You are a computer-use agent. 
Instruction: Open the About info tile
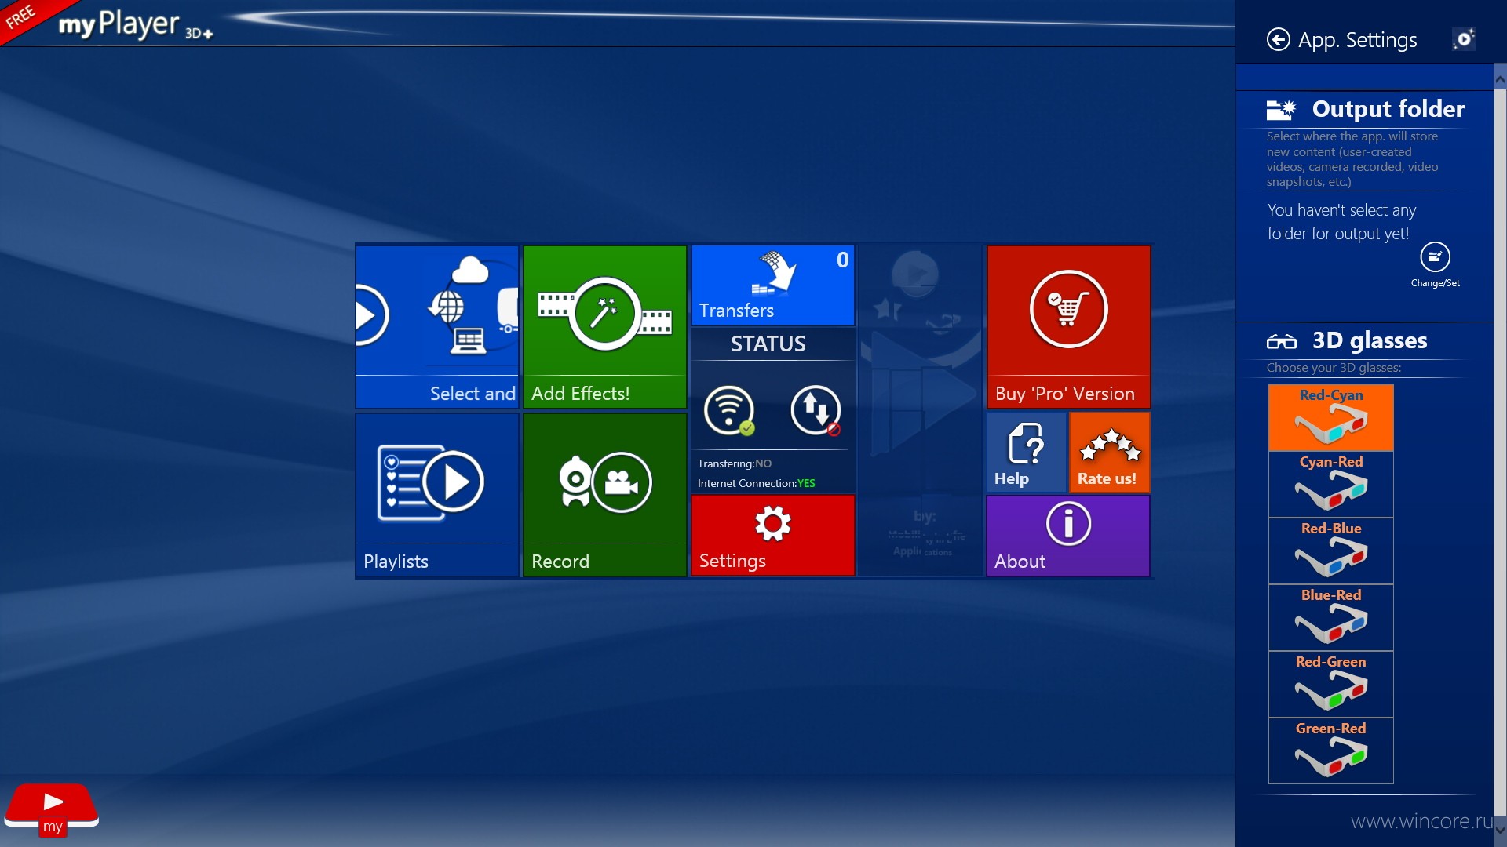(x=1068, y=536)
